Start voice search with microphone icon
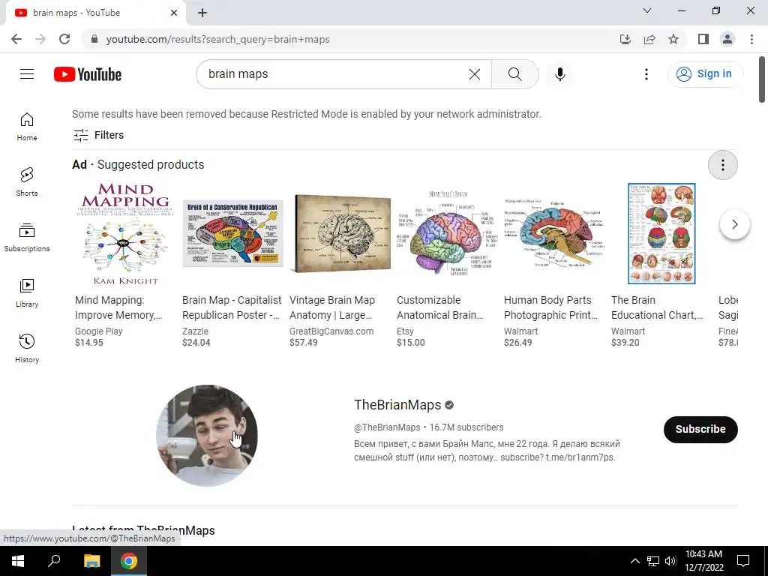This screenshot has height=576, width=768. [559, 74]
